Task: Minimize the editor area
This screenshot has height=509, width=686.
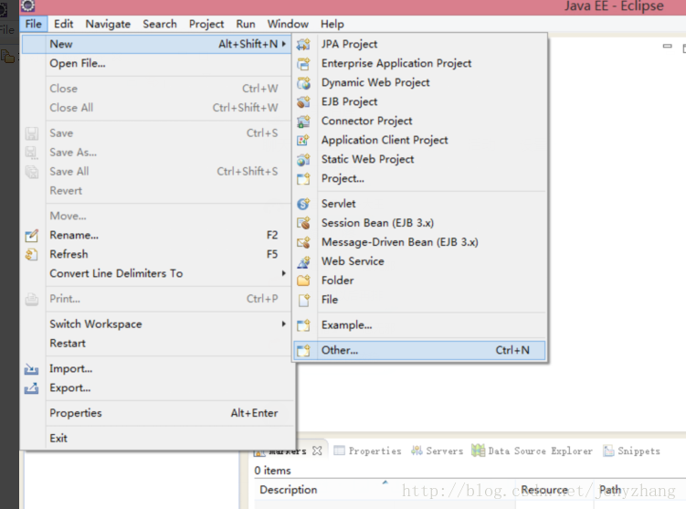Action: tap(667, 46)
